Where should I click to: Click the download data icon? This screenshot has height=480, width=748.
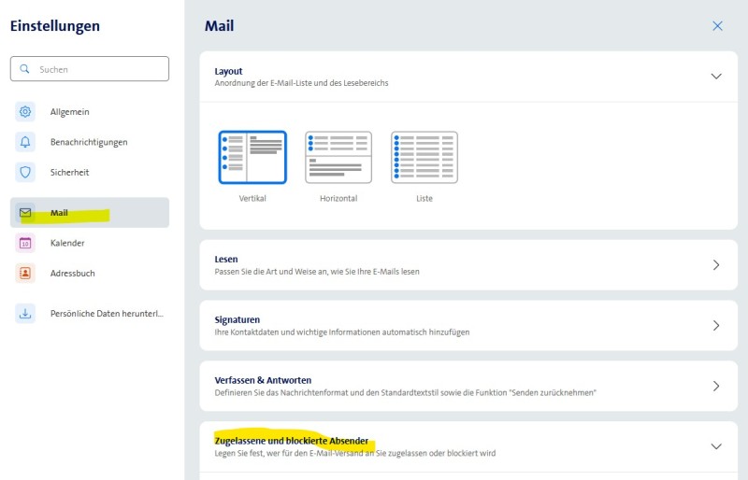(25, 314)
